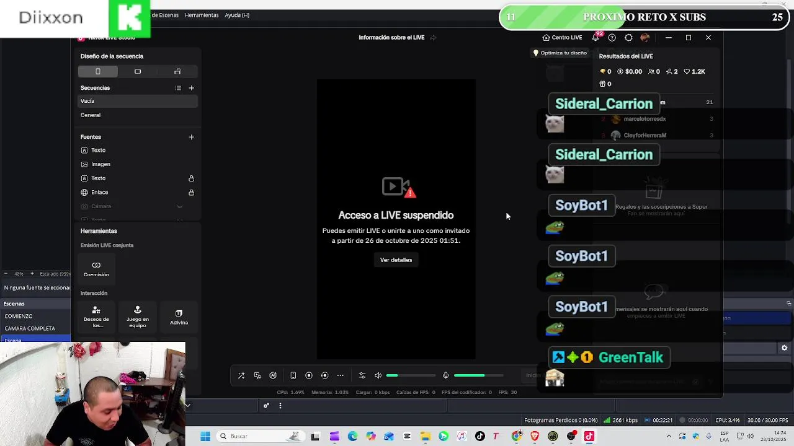Click the Ver detalles button

[396, 260]
